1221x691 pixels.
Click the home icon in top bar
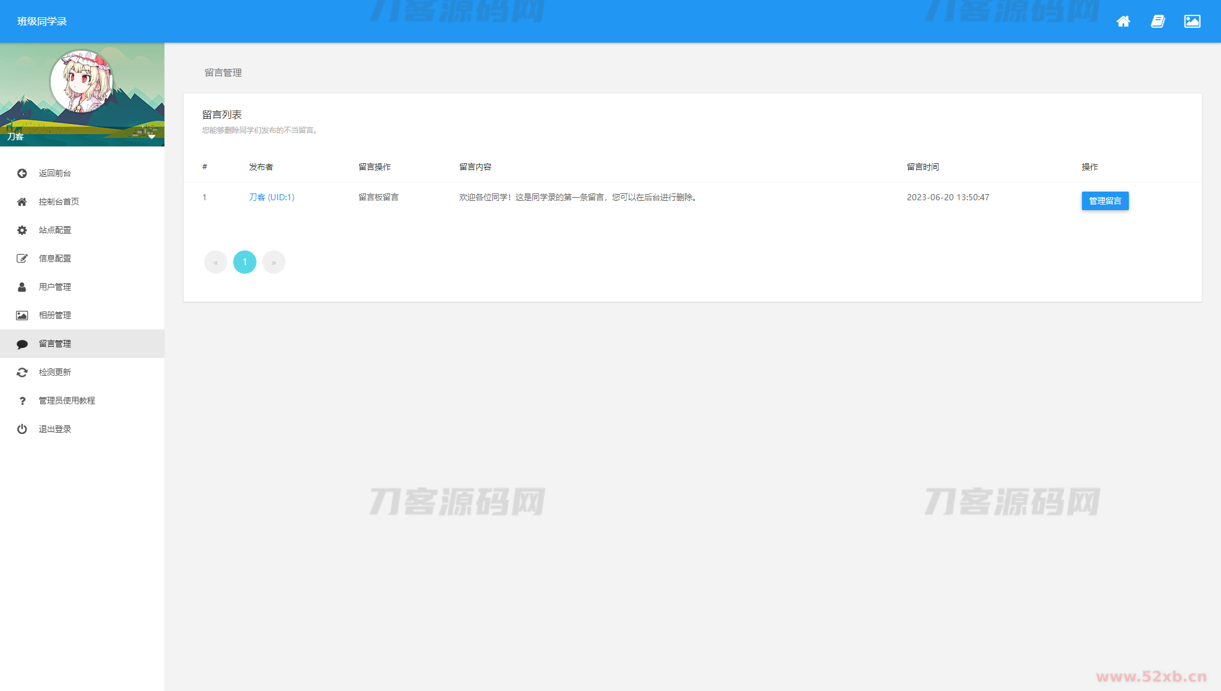(1123, 22)
